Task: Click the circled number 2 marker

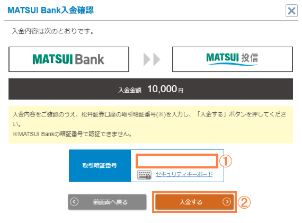Action: [x=244, y=202]
